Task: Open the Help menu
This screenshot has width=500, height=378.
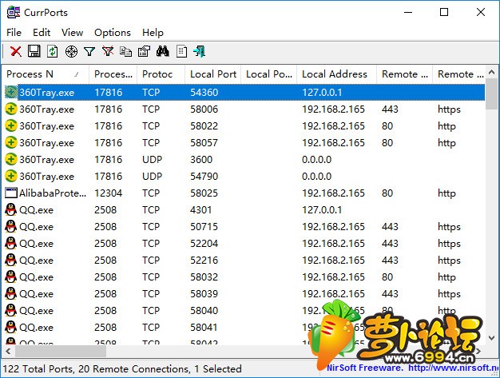Action: tap(153, 33)
